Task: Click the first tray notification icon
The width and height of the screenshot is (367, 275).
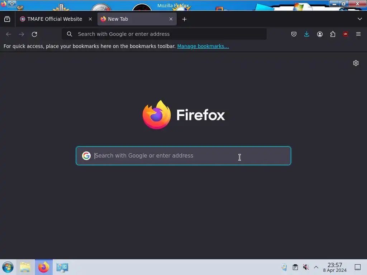Action: 284,267
